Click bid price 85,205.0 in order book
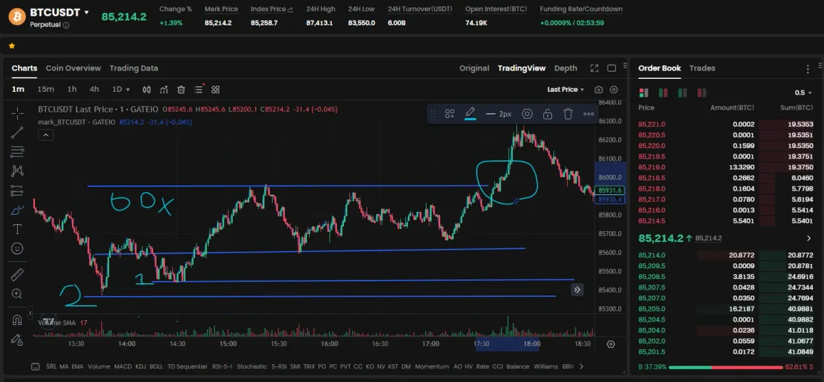Image resolution: width=824 pixels, height=382 pixels. coord(652,309)
